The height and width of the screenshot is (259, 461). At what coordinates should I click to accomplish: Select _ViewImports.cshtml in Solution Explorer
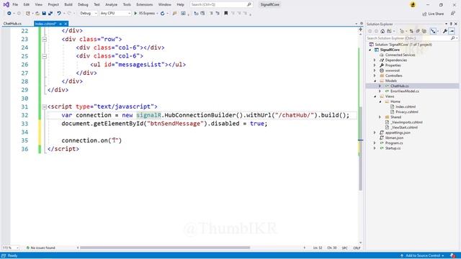coord(406,122)
